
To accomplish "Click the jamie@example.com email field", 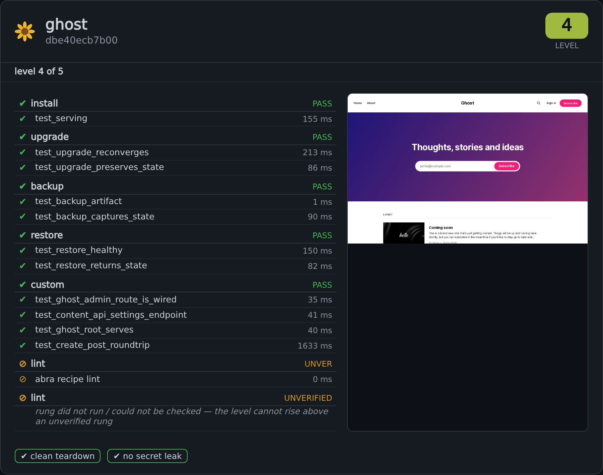I will (x=455, y=166).
